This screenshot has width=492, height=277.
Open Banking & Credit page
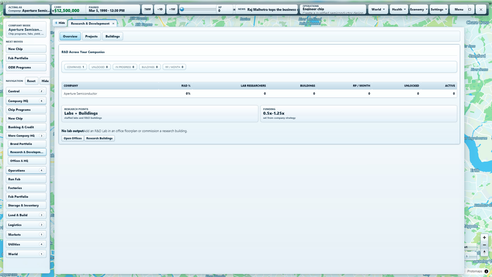[26, 127]
